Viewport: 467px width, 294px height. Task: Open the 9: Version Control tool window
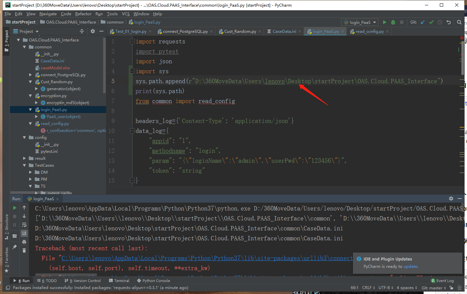pos(83,280)
